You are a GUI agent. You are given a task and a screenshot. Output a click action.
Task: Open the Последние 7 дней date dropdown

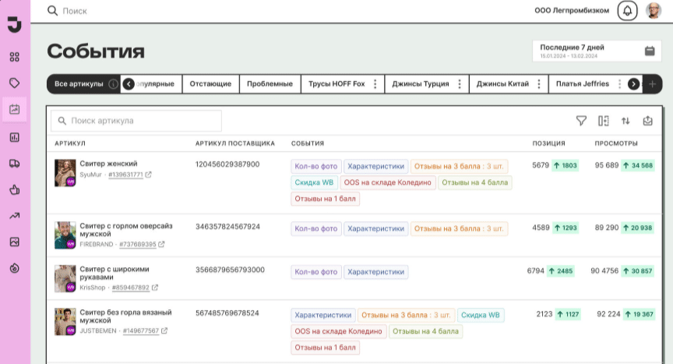596,51
